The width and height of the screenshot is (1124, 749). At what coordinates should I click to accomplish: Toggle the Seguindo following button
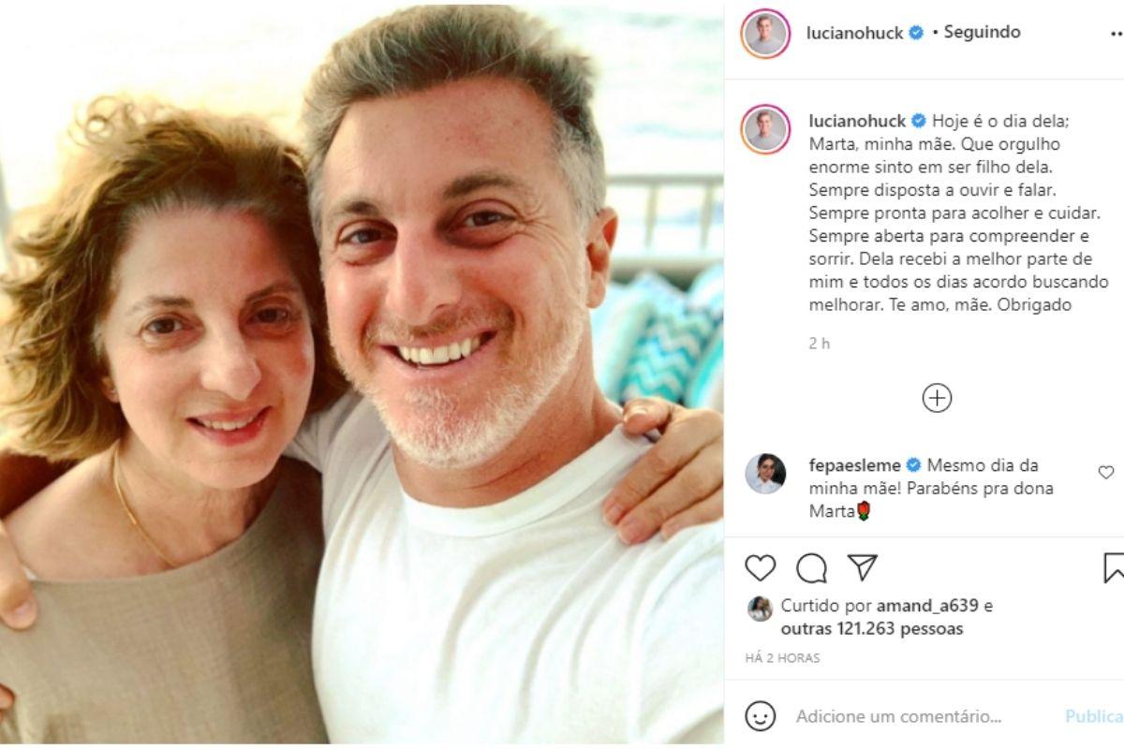pos(982,32)
